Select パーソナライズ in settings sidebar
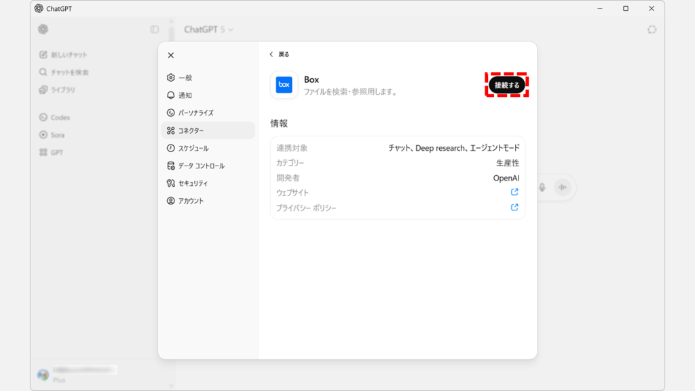This screenshot has width=695, height=391. tap(208, 113)
